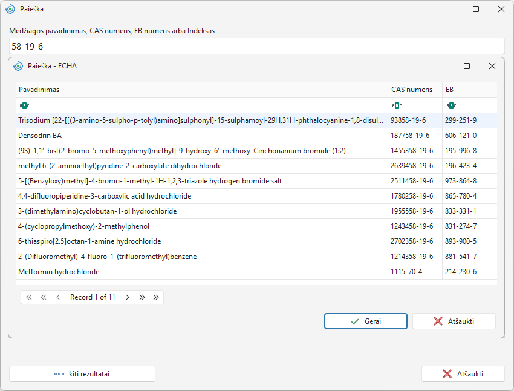Screen dimensions: 514x391
Task: Select the Metformin hydrochloride row
Action: tap(256, 271)
